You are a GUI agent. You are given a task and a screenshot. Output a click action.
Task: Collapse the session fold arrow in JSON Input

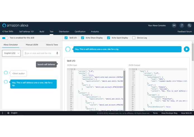(73, 73)
